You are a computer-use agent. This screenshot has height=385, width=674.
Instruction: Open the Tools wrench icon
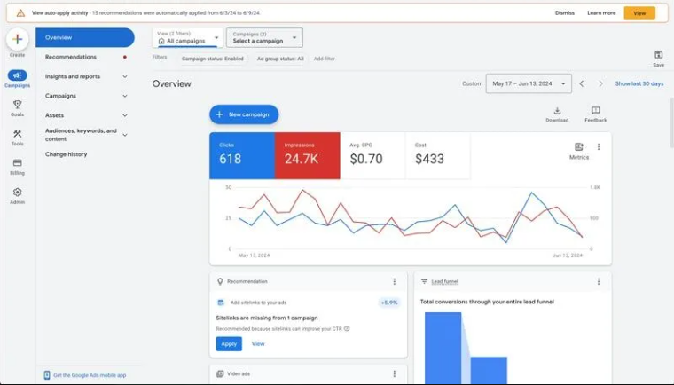17,134
